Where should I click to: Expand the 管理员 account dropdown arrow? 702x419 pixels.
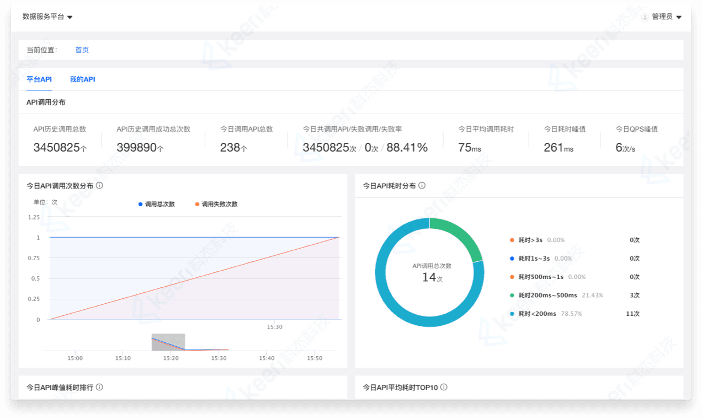pyautogui.click(x=679, y=17)
